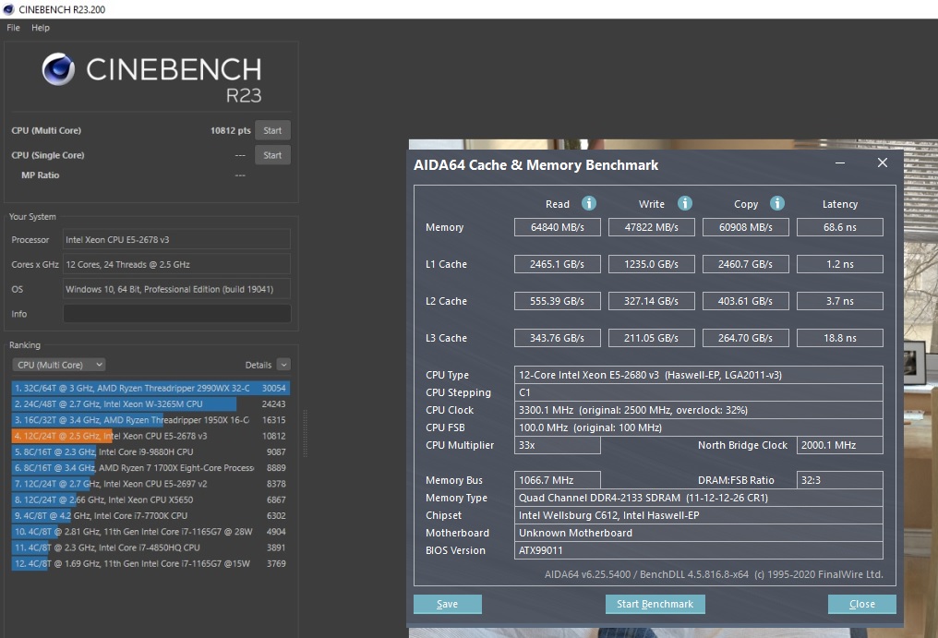Select rank 11 Core i7-4850HQ row

150,548
